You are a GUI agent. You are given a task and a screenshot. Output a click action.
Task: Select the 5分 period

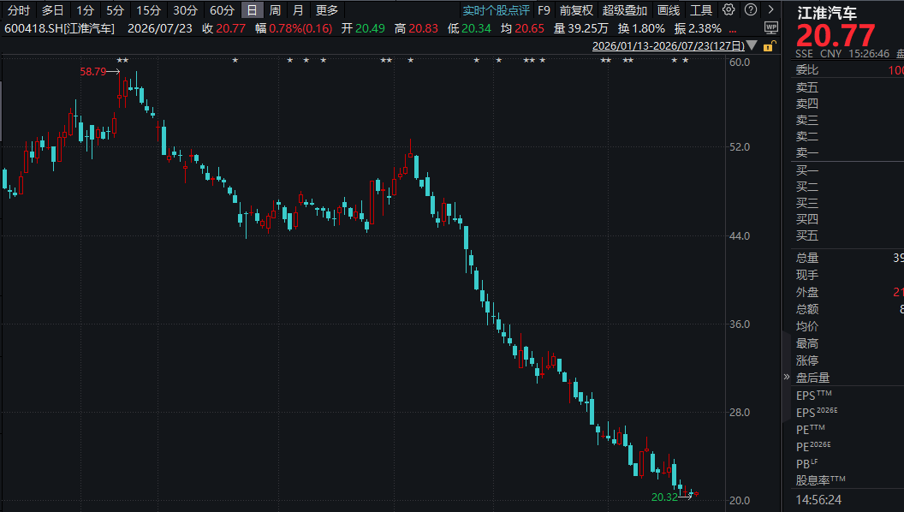115,10
